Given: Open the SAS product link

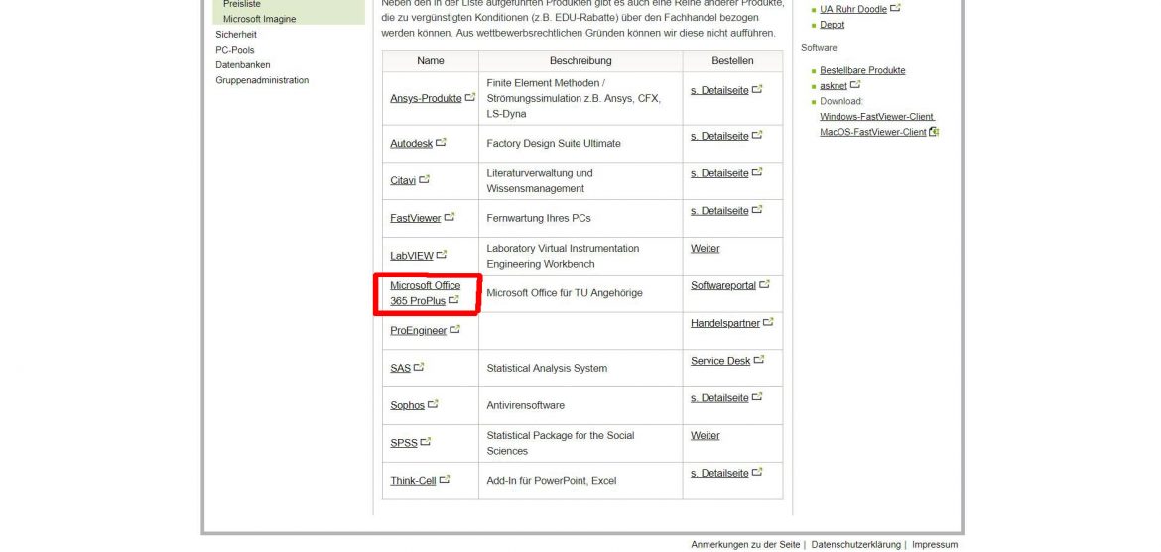Looking at the screenshot, I should [401, 368].
